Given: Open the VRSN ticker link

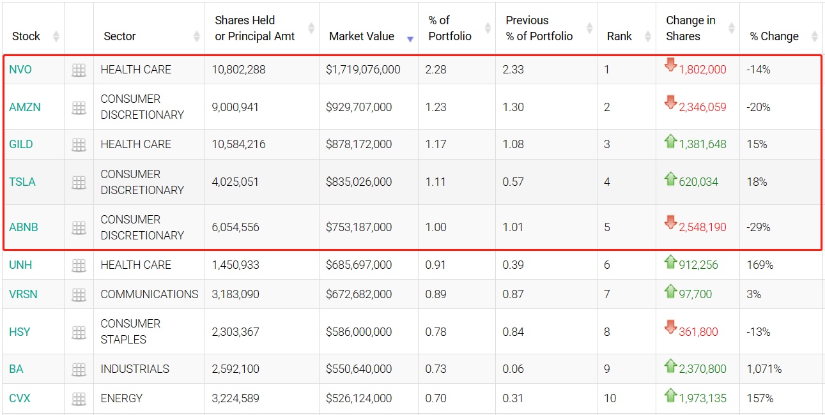Looking at the screenshot, I should click(x=23, y=294).
